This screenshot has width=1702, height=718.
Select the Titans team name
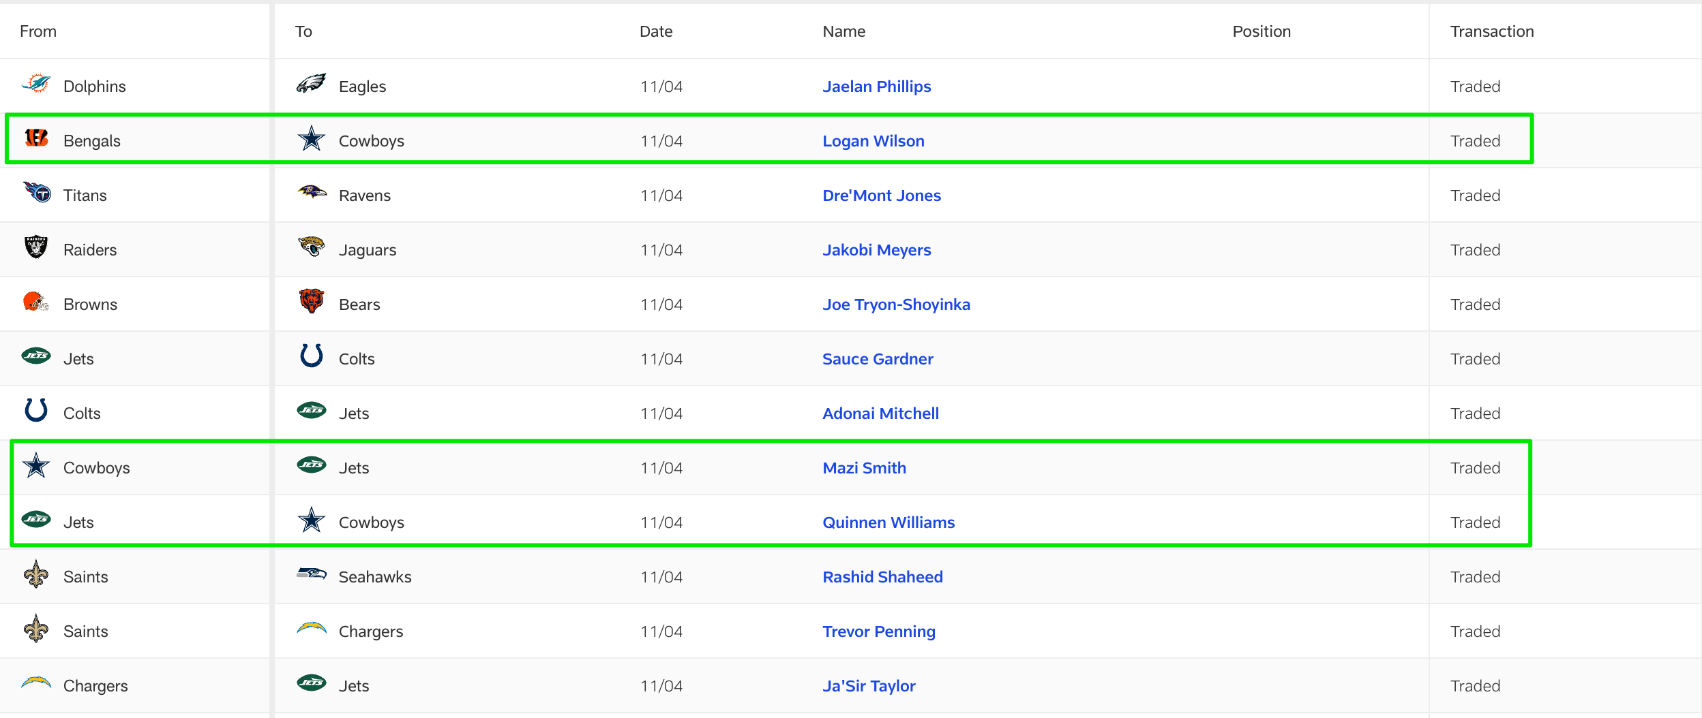(85, 196)
